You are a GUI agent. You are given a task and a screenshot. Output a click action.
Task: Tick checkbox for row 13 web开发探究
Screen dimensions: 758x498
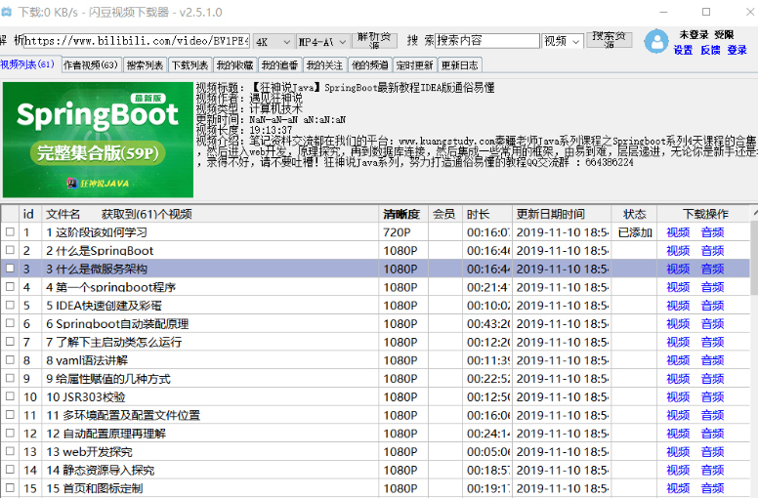coord(10,452)
